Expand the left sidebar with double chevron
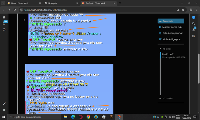 pyautogui.click(x=4, y=110)
